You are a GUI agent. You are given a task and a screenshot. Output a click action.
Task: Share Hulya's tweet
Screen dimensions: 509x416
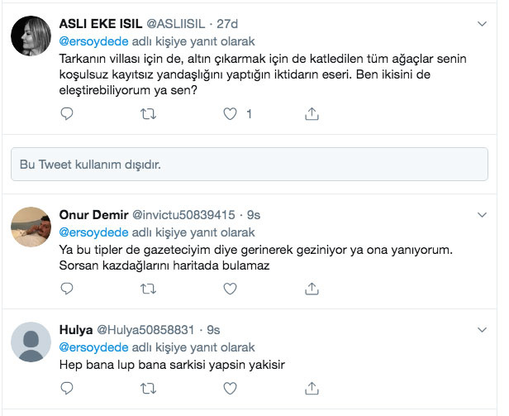coord(312,386)
